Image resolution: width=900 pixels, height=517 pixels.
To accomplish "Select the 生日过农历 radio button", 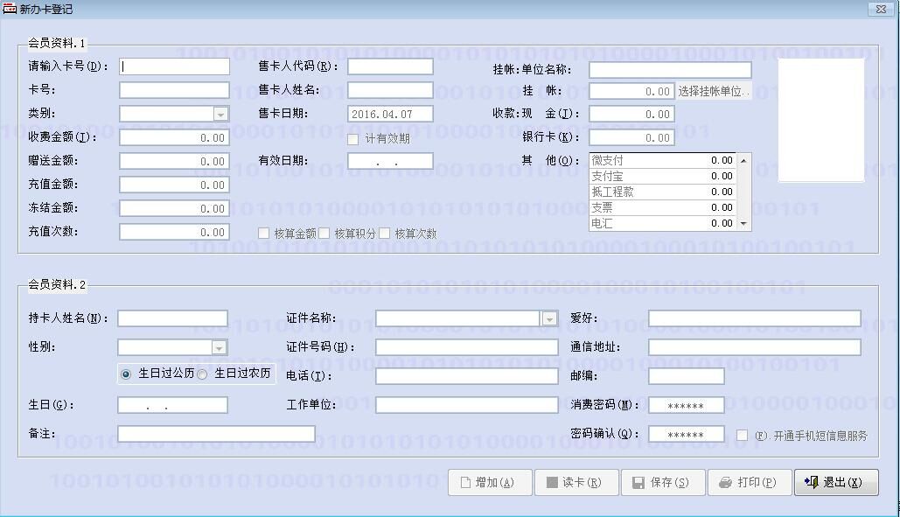I will coord(203,374).
